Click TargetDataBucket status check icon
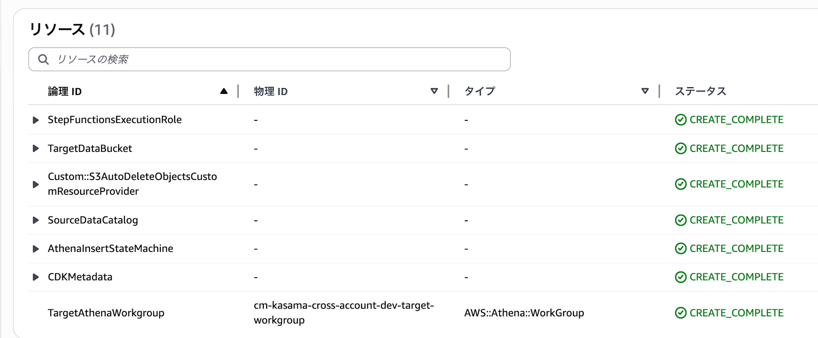 (x=681, y=149)
